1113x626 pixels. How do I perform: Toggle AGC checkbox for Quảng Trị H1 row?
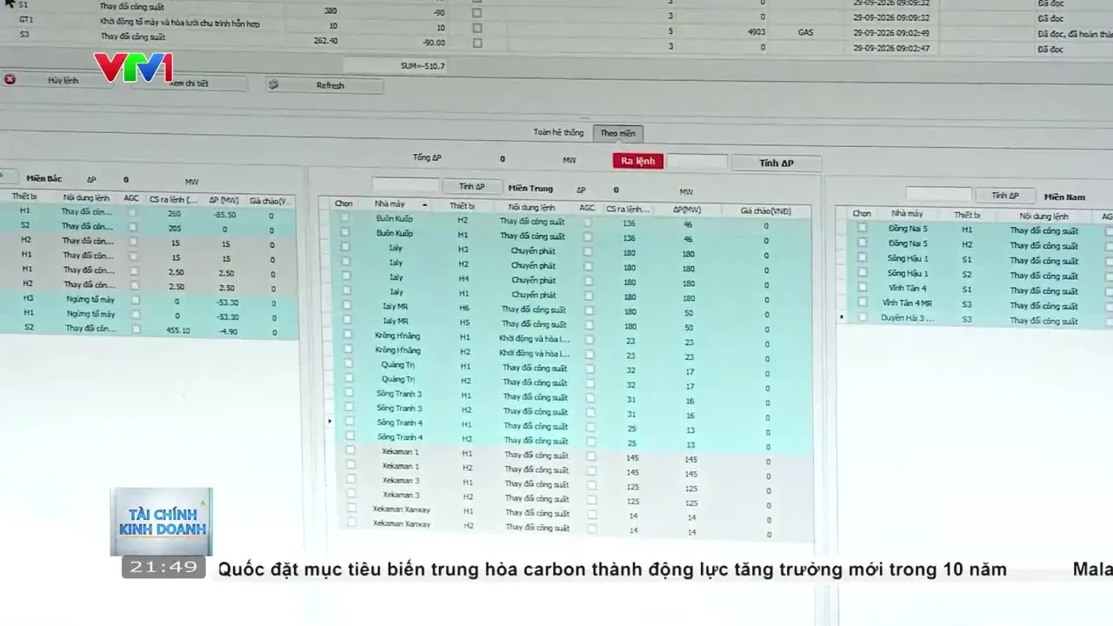point(590,368)
